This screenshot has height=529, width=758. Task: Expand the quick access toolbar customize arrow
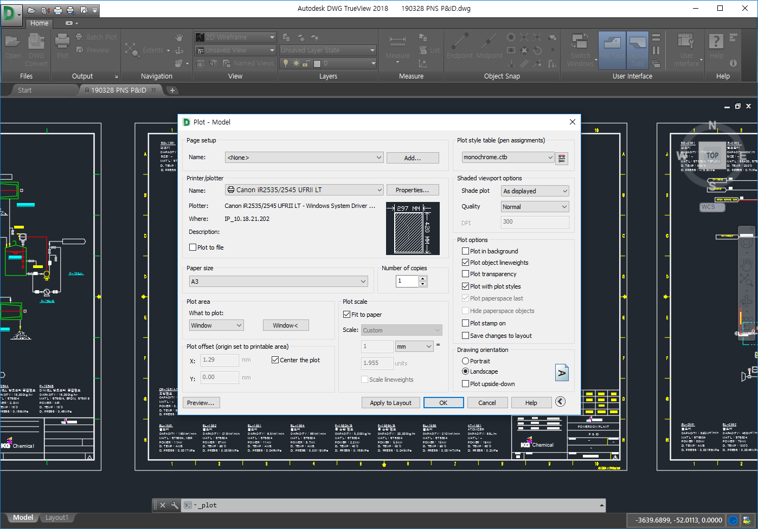point(95,10)
